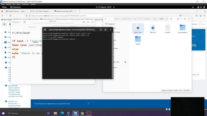
Task: Open the Firefox application hamburger menu
Action: click(x=204, y=16)
